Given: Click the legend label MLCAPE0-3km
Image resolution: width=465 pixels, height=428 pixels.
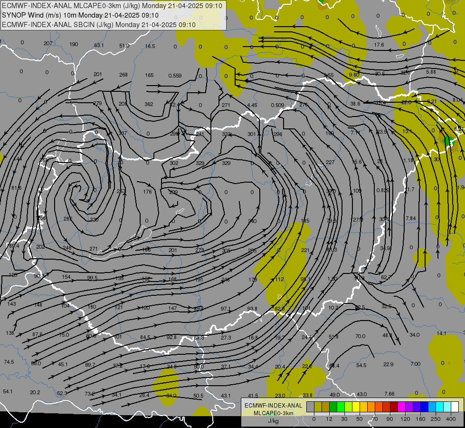Looking at the screenshot, I should (x=274, y=413).
